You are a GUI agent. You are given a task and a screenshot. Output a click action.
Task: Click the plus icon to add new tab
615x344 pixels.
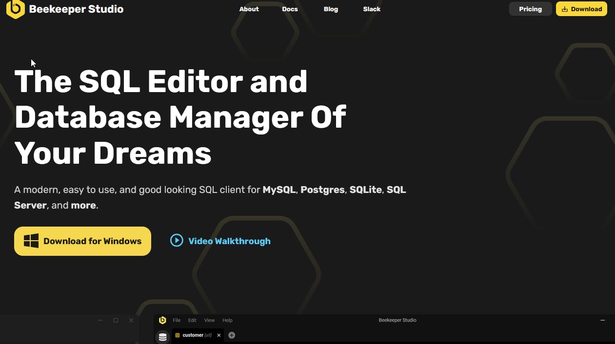(x=232, y=335)
